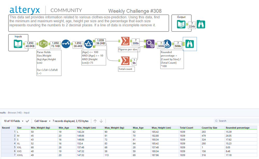This screenshot has height=159, width=259.
Task: Click the up arrow to previous record
Action: (x=95, y=121)
